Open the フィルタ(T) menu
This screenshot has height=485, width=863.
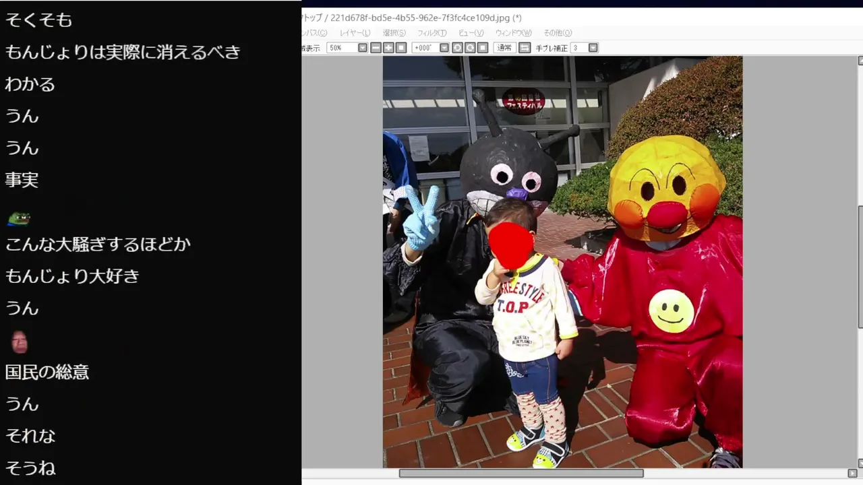pos(432,33)
